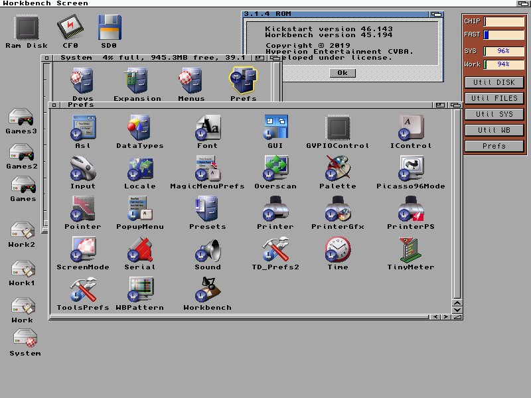The image size is (531, 398).
Task: Click the System window title bar
Action: tap(152, 58)
